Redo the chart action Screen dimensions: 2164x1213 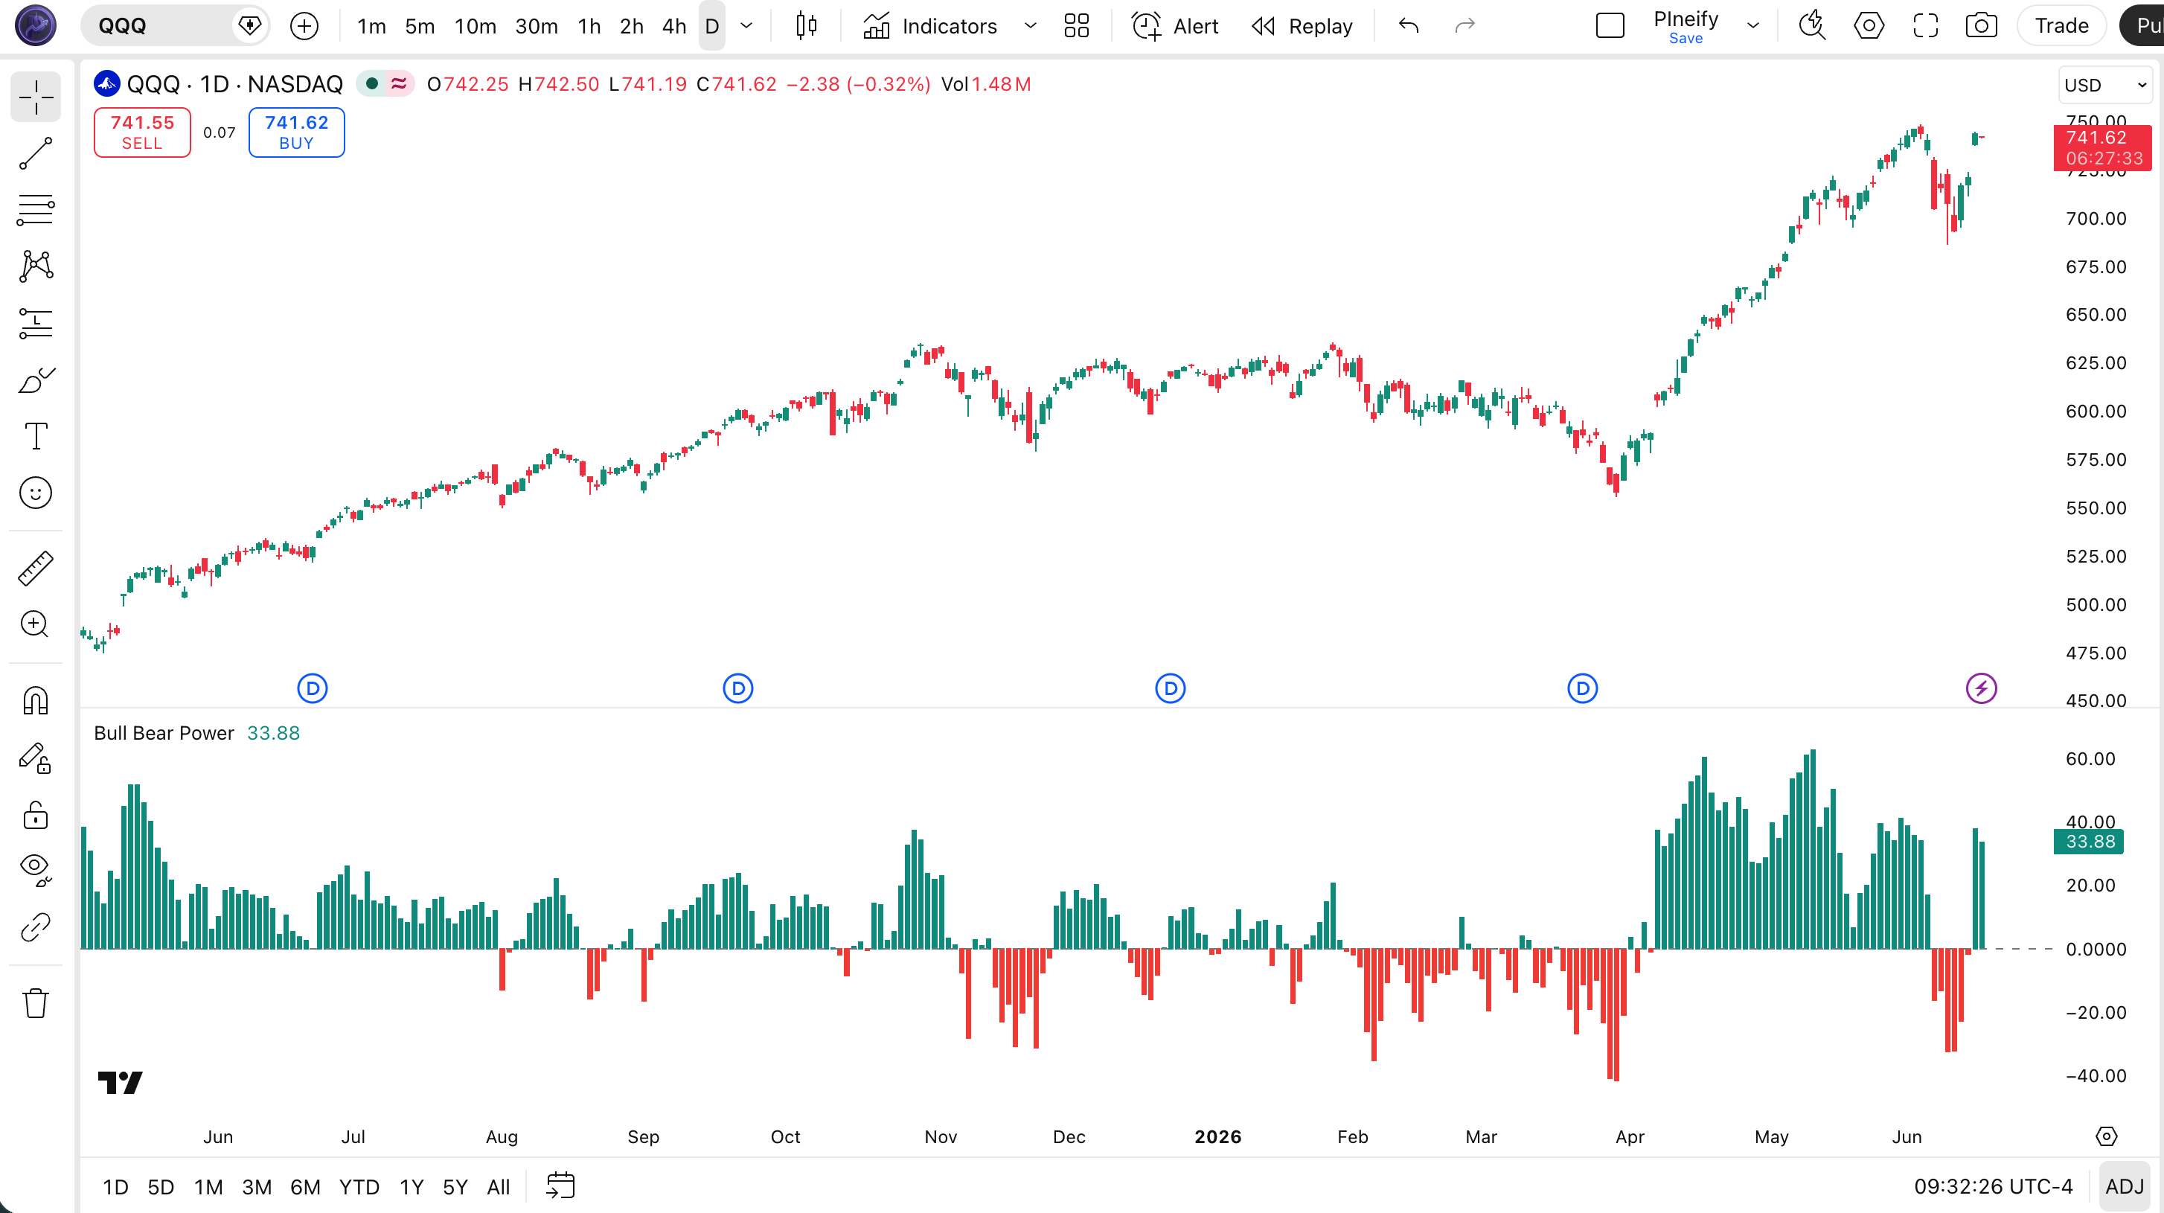click(x=1464, y=26)
